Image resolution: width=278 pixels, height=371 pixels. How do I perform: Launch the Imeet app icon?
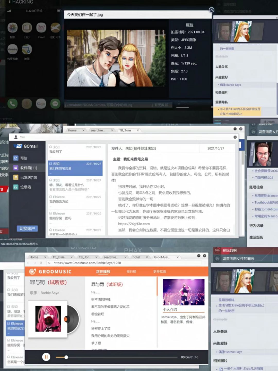[x=41, y=28]
